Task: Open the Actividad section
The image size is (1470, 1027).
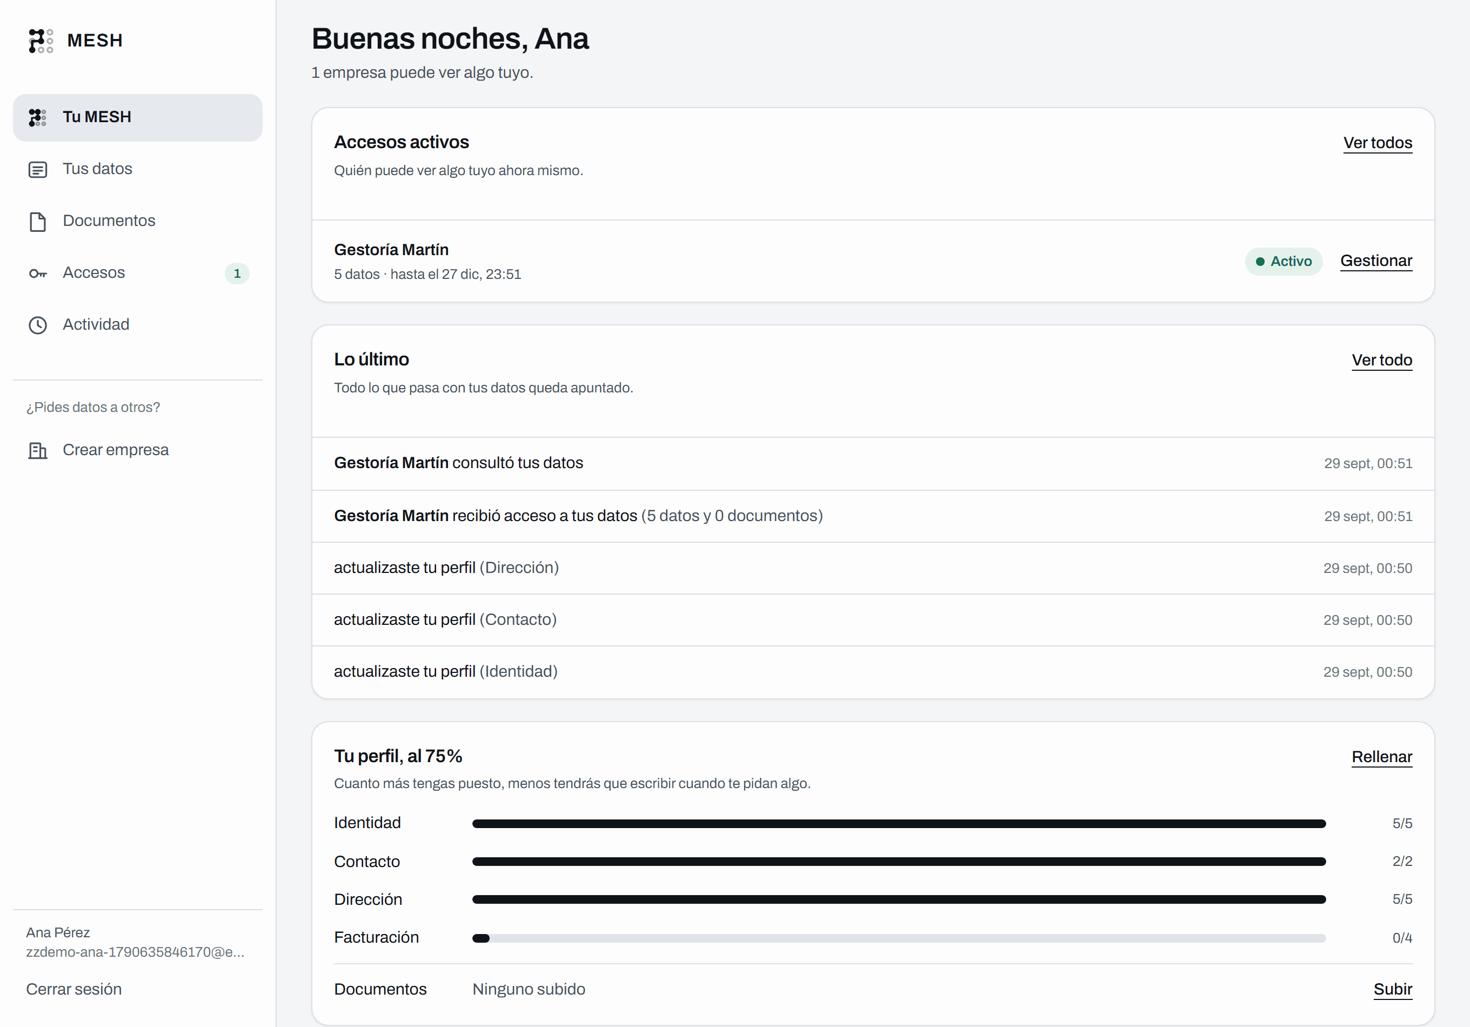Action: (138, 325)
